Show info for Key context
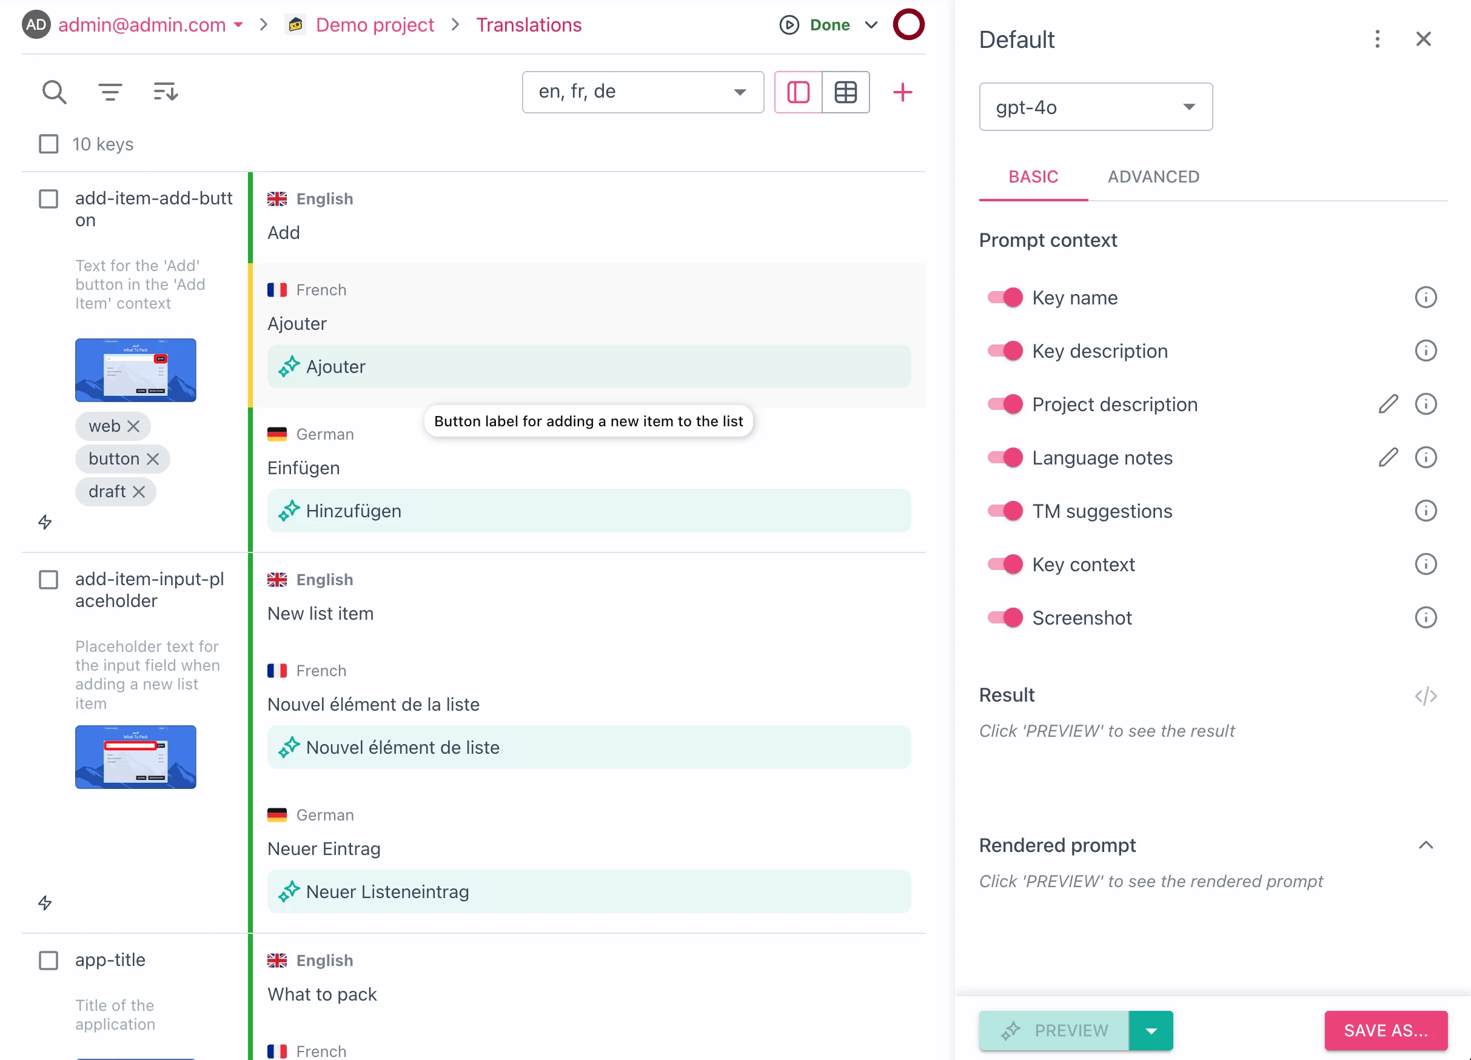Screen dimensions: 1471x1060 coord(1425,565)
